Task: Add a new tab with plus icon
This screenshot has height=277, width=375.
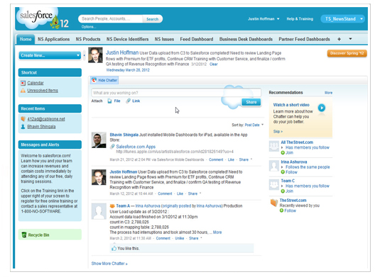Action: tap(339, 39)
